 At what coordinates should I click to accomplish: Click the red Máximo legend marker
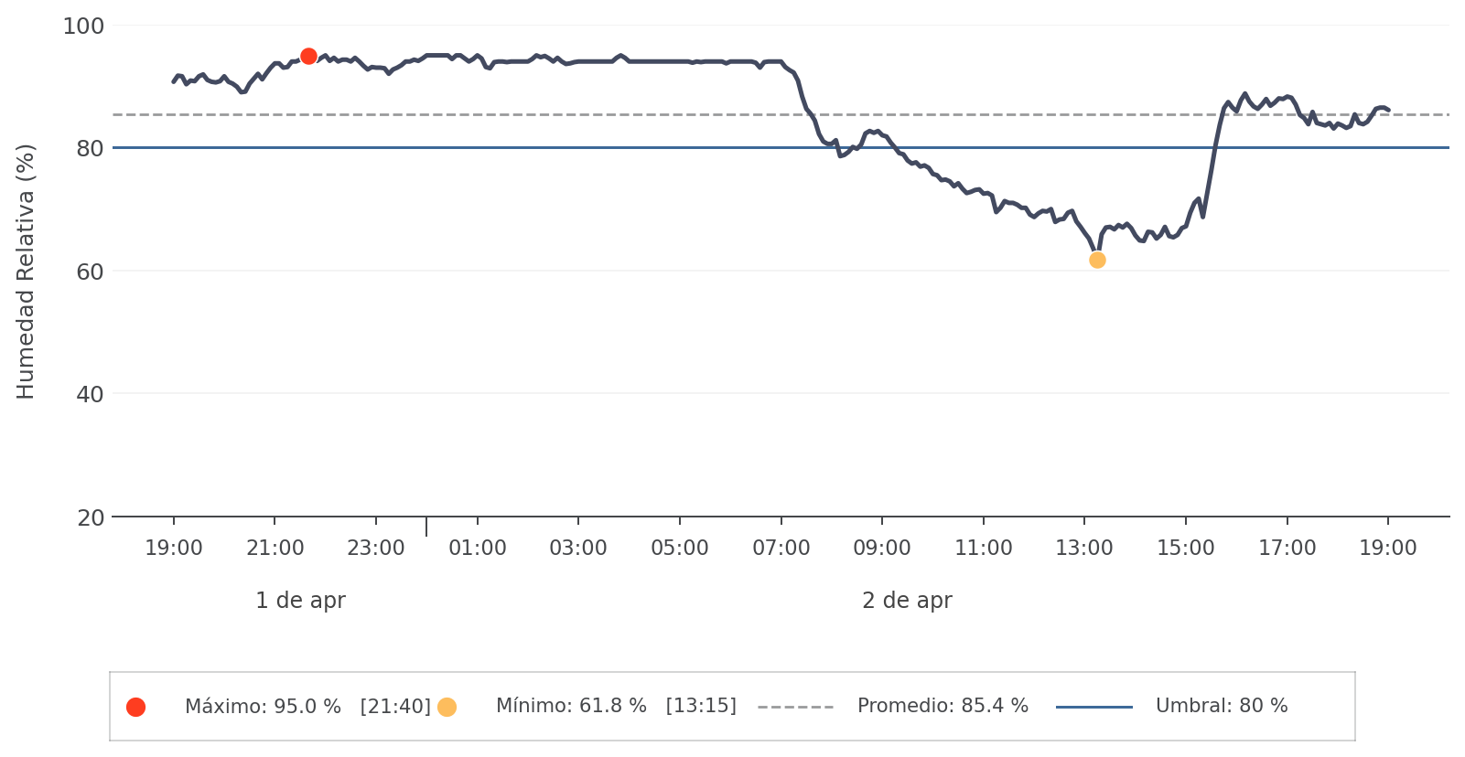point(135,707)
